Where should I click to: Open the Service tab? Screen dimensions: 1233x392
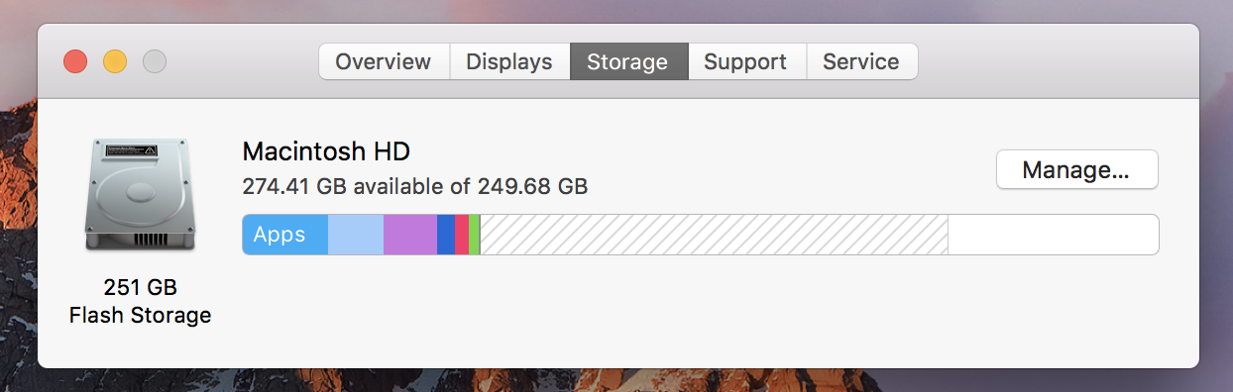(861, 61)
